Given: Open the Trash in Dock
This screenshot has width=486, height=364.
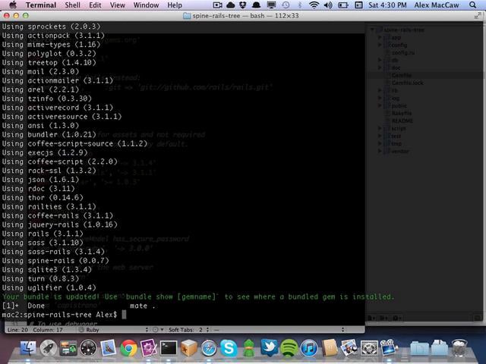Looking at the screenshot, I should point(459,348).
